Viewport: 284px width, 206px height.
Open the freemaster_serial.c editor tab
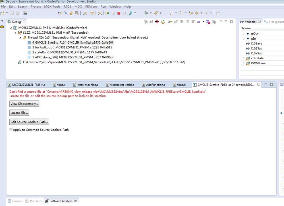pos(120,85)
